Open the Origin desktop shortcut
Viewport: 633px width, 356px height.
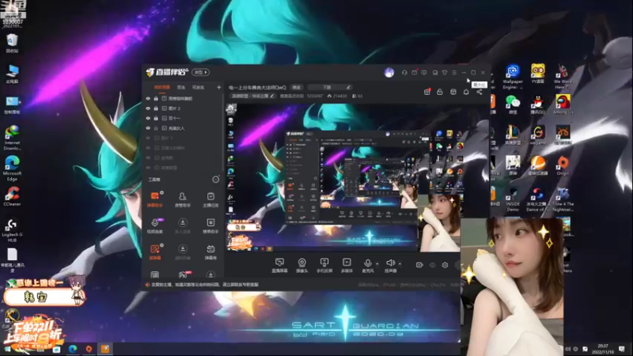pos(563,165)
